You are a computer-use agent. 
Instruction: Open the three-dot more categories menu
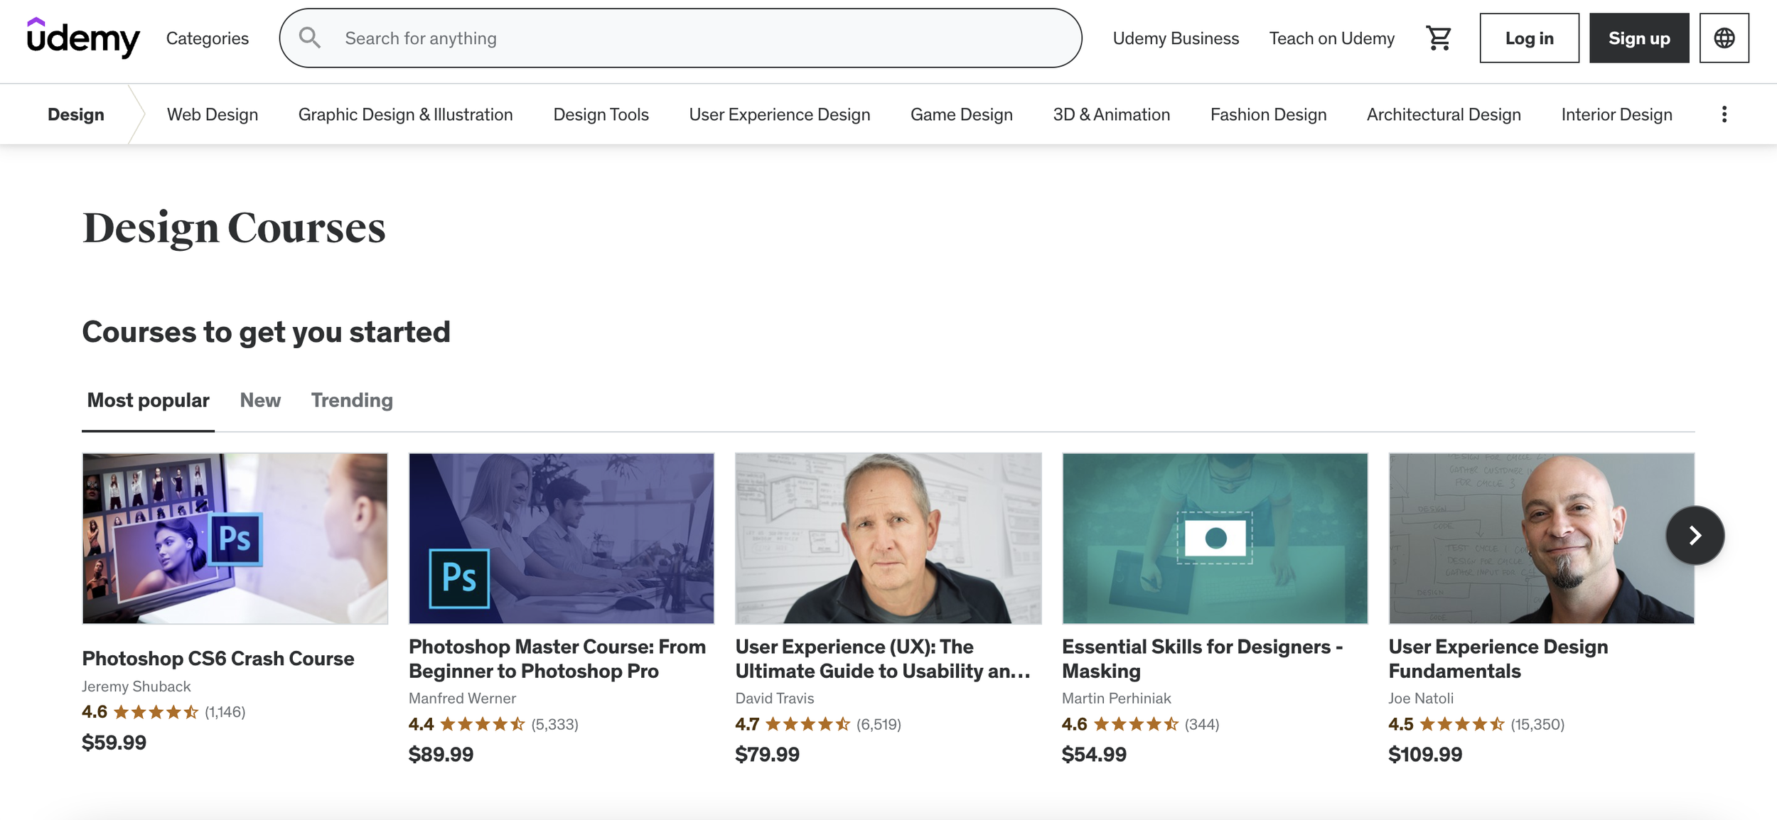[1724, 114]
